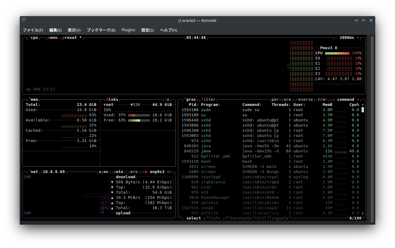Image resolution: width=395 pixels, height=248 pixels.
Task: Select previous network interface with b arrow
Action: (x=145, y=172)
